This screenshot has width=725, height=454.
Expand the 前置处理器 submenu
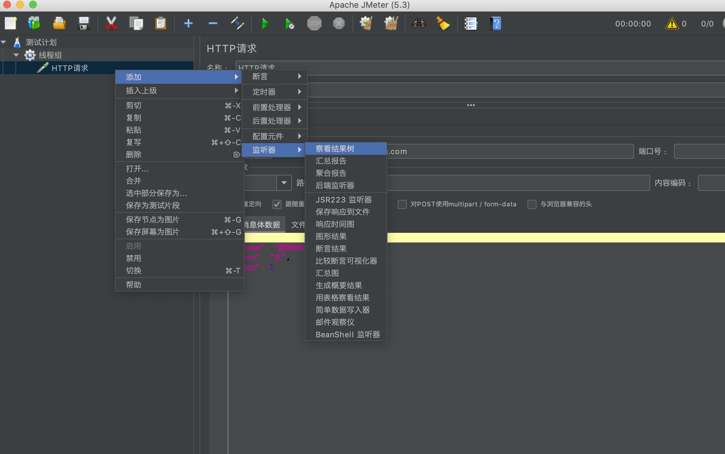(x=274, y=107)
